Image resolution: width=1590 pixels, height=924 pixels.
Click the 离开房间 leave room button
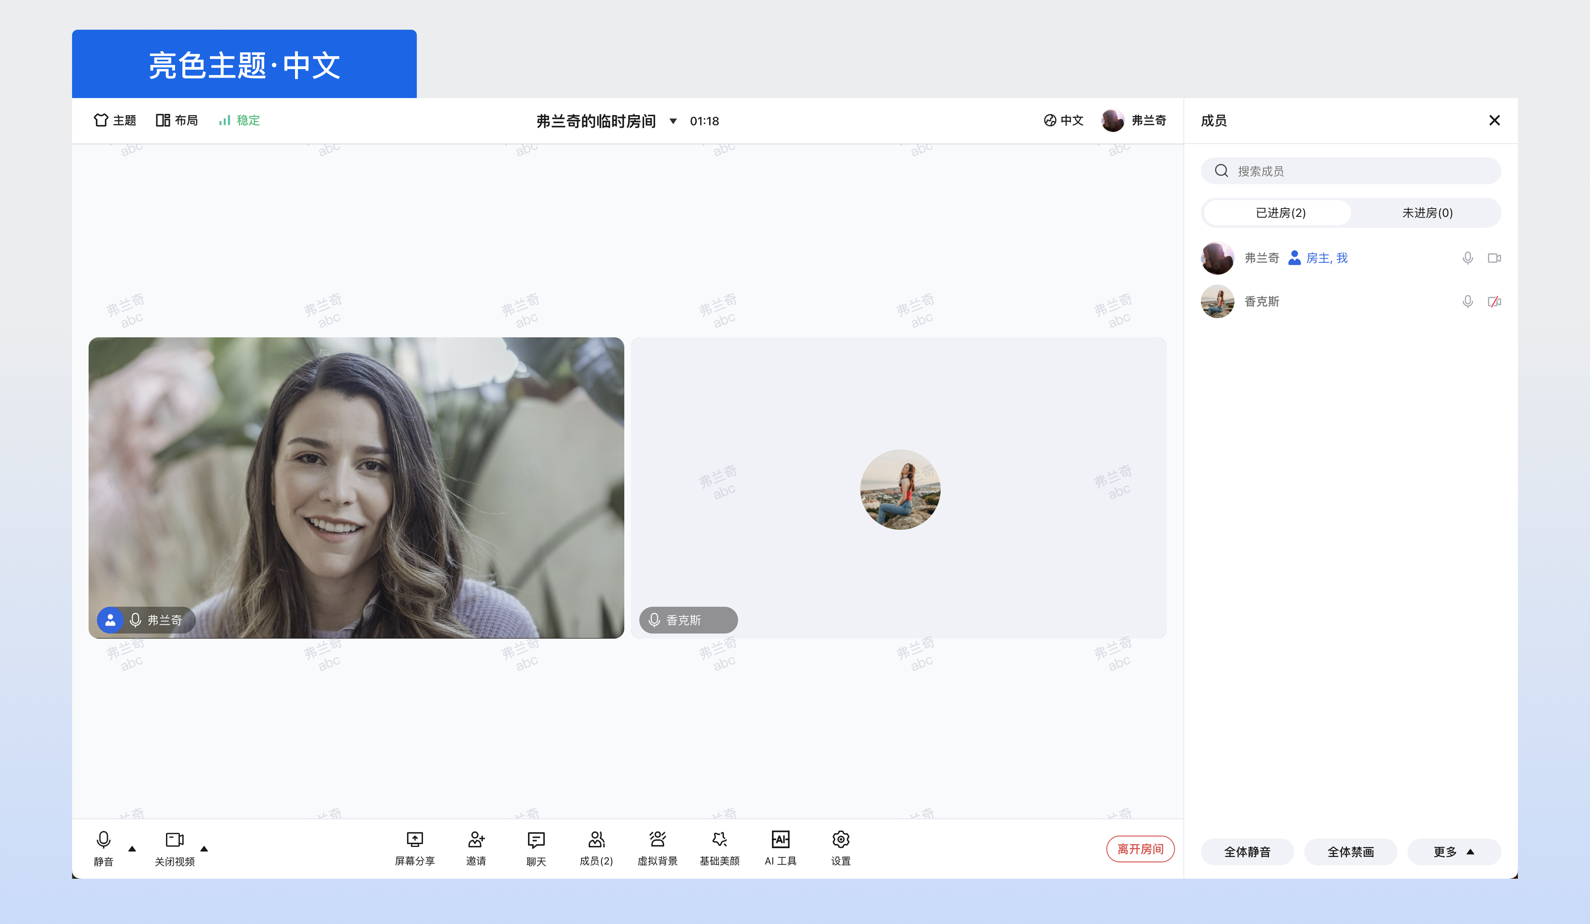(x=1139, y=848)
